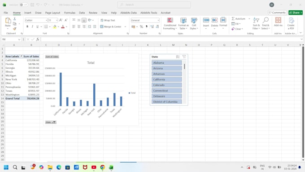Click the Insert Function fx icon

pyautogui.click(x=38, y=40)
